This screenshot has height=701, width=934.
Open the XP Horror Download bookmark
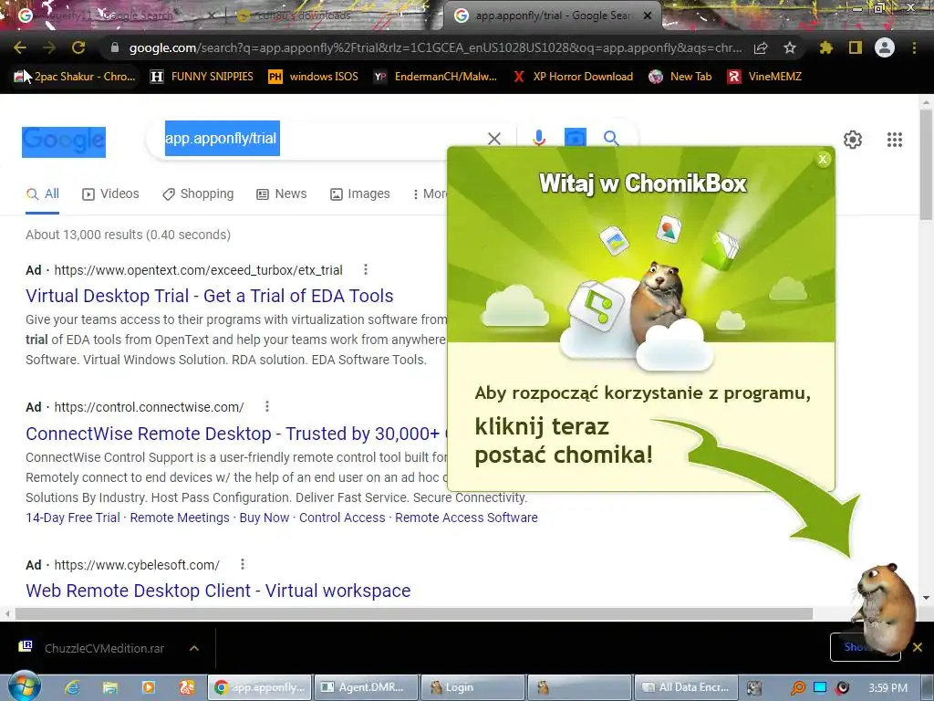coord(573,77)
